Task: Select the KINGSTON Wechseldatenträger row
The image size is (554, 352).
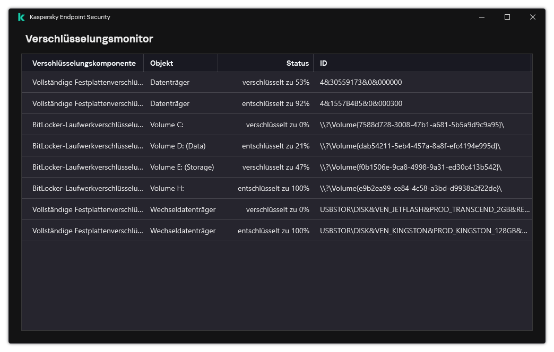Action: click(x=276, y=231)
